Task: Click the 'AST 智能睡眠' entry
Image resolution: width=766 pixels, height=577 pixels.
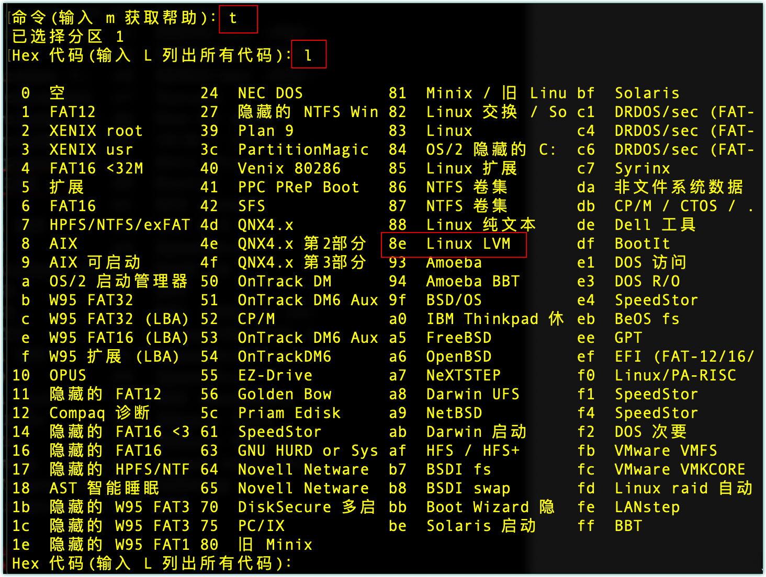Action: [x=104, y=488]
